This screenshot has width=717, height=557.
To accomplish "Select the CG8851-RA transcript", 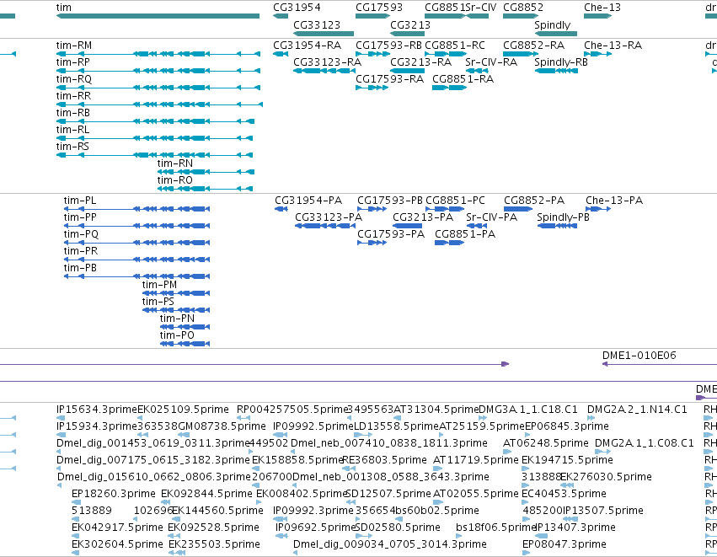I will point(450,88).
